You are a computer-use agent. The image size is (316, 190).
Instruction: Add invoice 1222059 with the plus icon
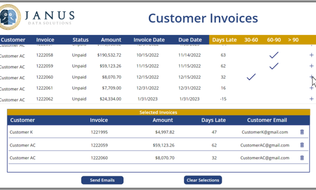(x=311, y=66)
